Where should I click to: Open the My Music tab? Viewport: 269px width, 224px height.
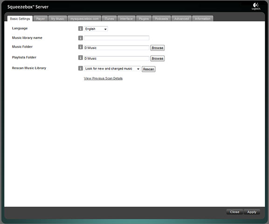(x=58, y=19)
